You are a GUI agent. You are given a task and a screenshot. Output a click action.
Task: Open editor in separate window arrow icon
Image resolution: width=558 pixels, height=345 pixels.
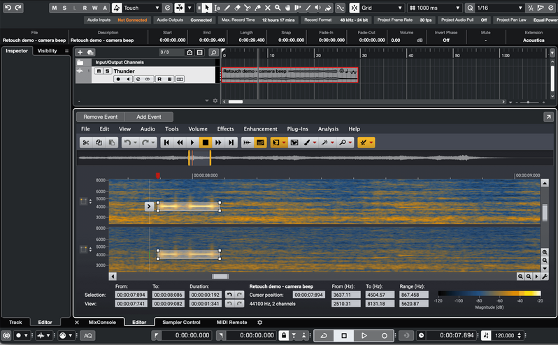pos(548,117)
